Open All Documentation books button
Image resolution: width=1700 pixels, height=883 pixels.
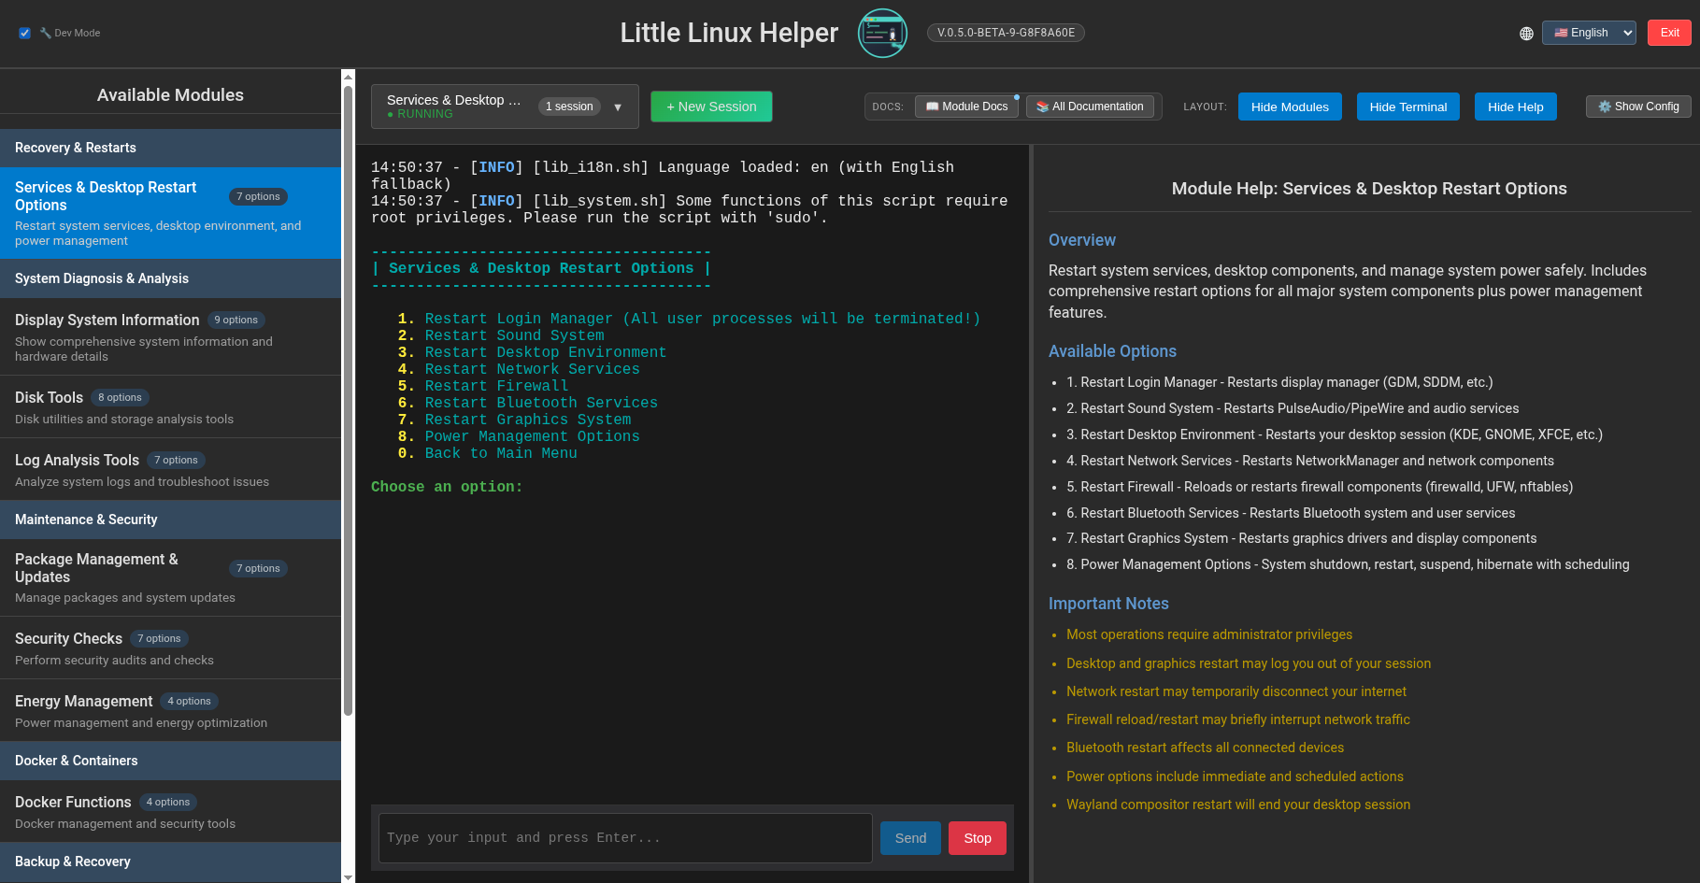pyautogui.click(x=1090, y=107)
